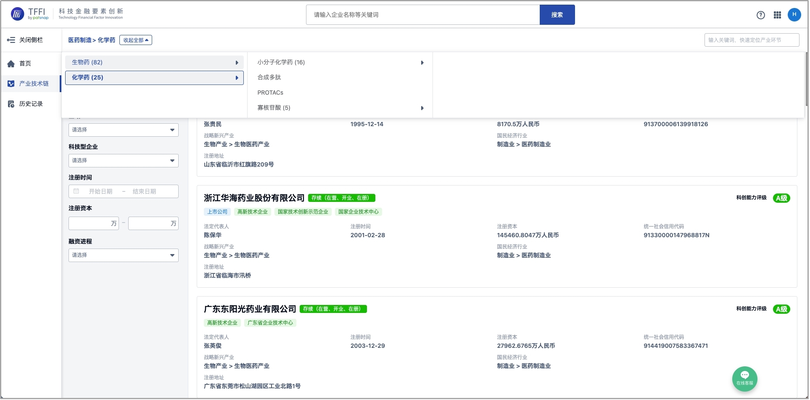Viewport: 810px width, 400px height.
Task: Click 广东省企业技术中心 tag
Action: click(270, 323)
